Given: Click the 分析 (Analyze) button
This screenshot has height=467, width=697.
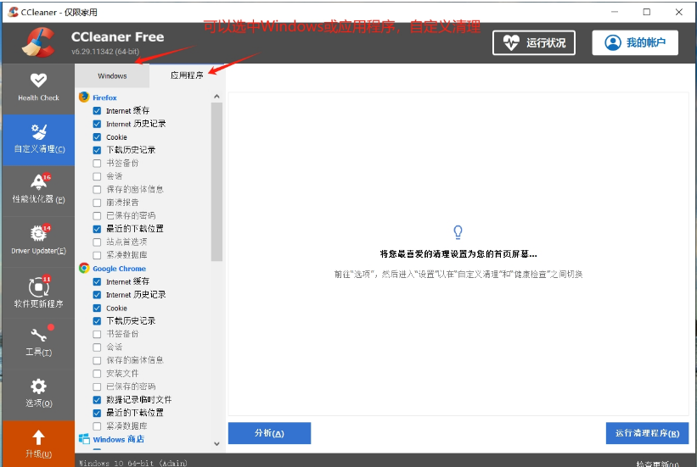Looking at the screenshot, I should [269, 433].
